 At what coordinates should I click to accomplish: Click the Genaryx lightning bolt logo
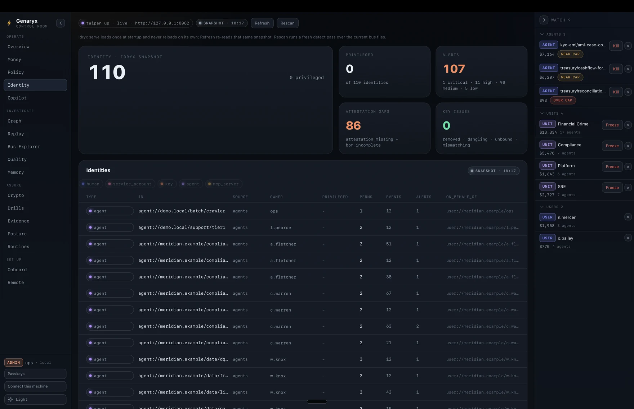pyautogui.click(x=9, y=23)
